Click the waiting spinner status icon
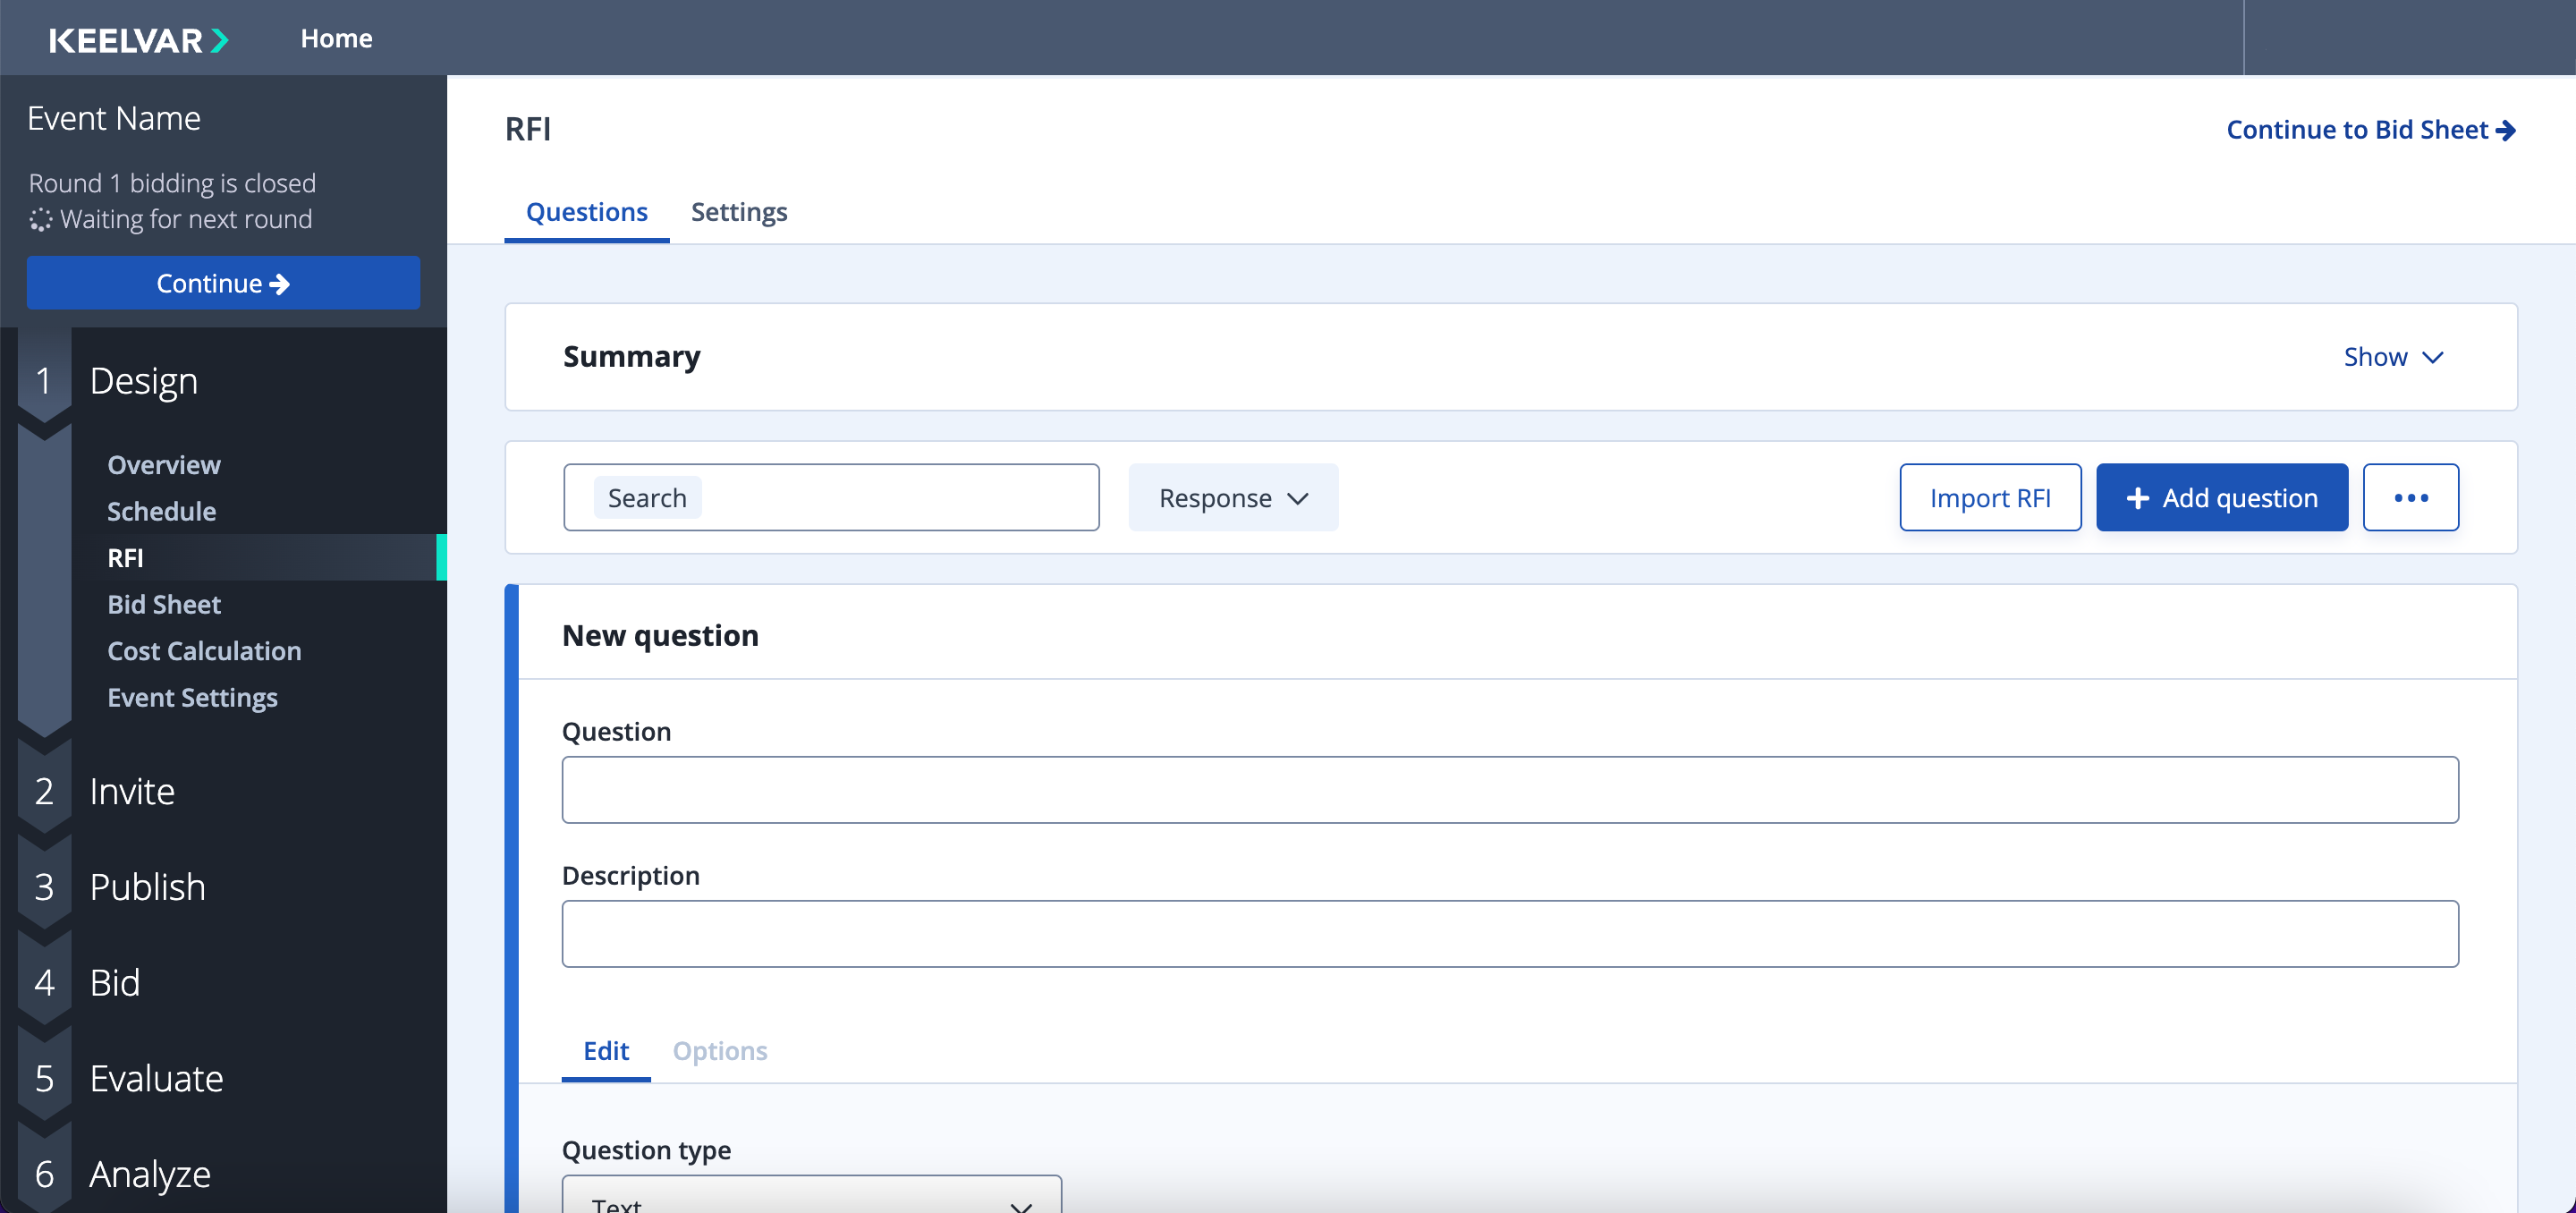The image size is (2576, 1213). pyautogui.click(x=40, y=220)
